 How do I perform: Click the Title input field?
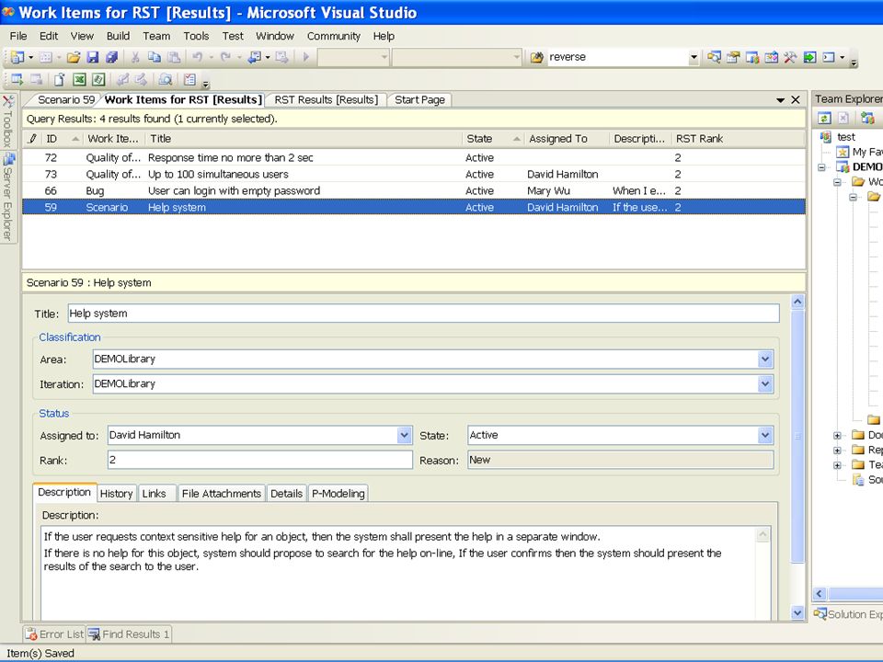click(x=423, y=314)
